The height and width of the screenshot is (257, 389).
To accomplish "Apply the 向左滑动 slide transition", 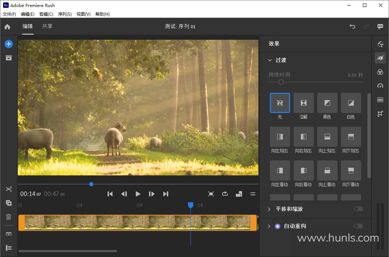I will click(280, 170).
